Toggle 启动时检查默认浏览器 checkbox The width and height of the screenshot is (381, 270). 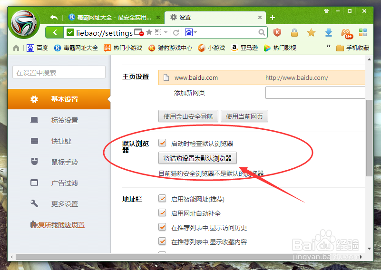click(x=162, y=143)
